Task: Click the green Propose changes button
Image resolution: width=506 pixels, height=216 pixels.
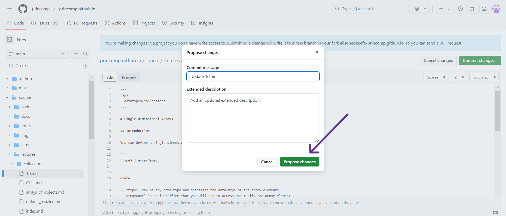Action: 300,162
